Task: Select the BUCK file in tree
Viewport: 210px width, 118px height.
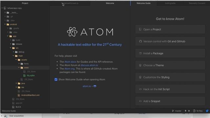Action: [18, 107]
